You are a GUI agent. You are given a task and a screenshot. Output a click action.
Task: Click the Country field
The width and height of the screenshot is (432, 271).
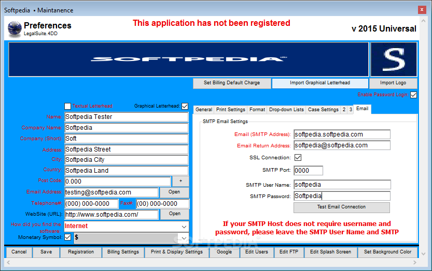coord(127,171)
